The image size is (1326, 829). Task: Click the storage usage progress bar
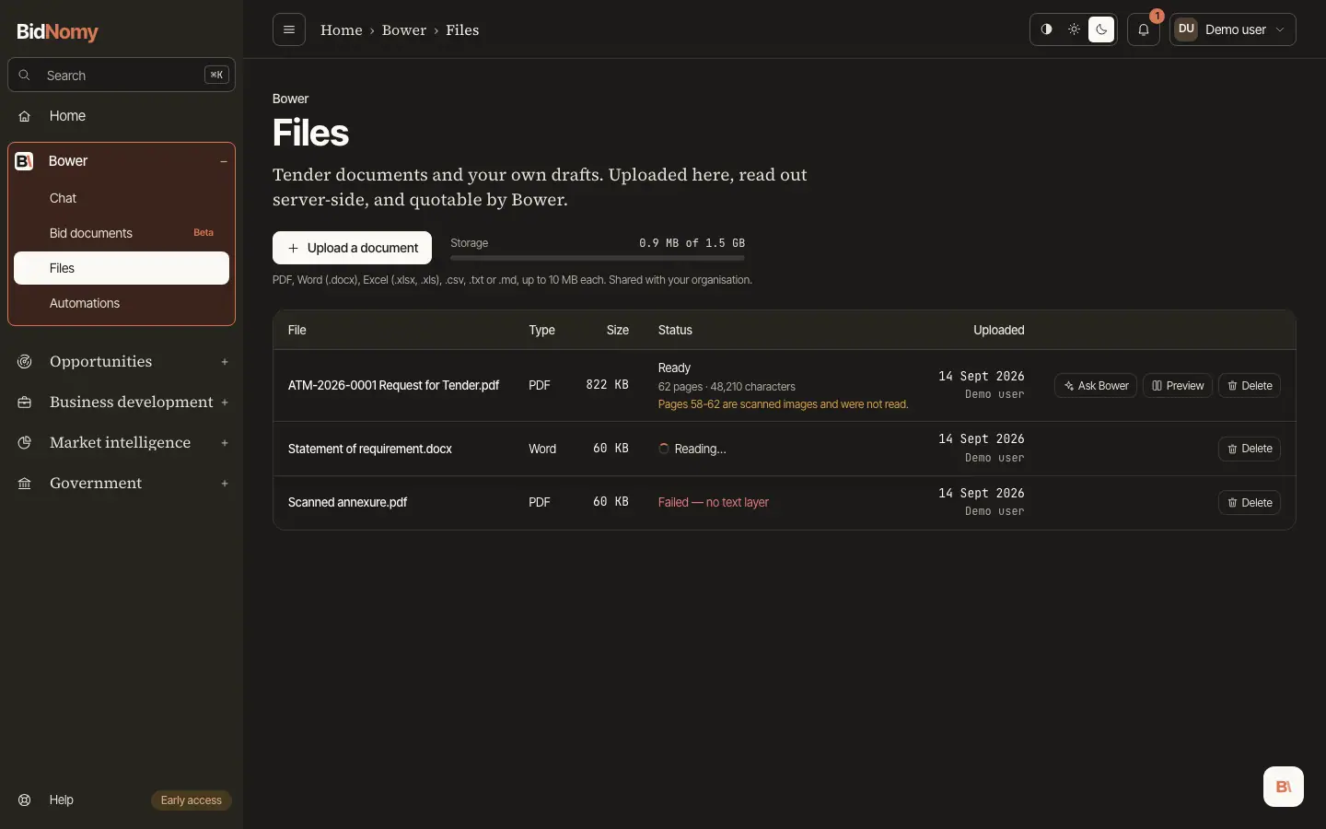(598, 258)
